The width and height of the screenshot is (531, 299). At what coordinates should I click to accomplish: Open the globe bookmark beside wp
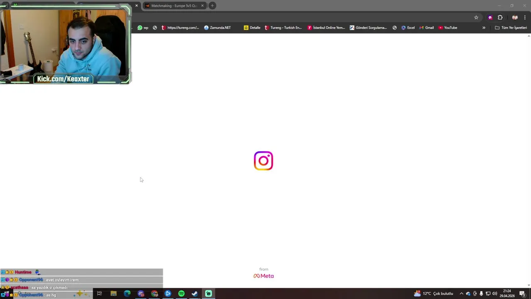[x=155, y=28]
